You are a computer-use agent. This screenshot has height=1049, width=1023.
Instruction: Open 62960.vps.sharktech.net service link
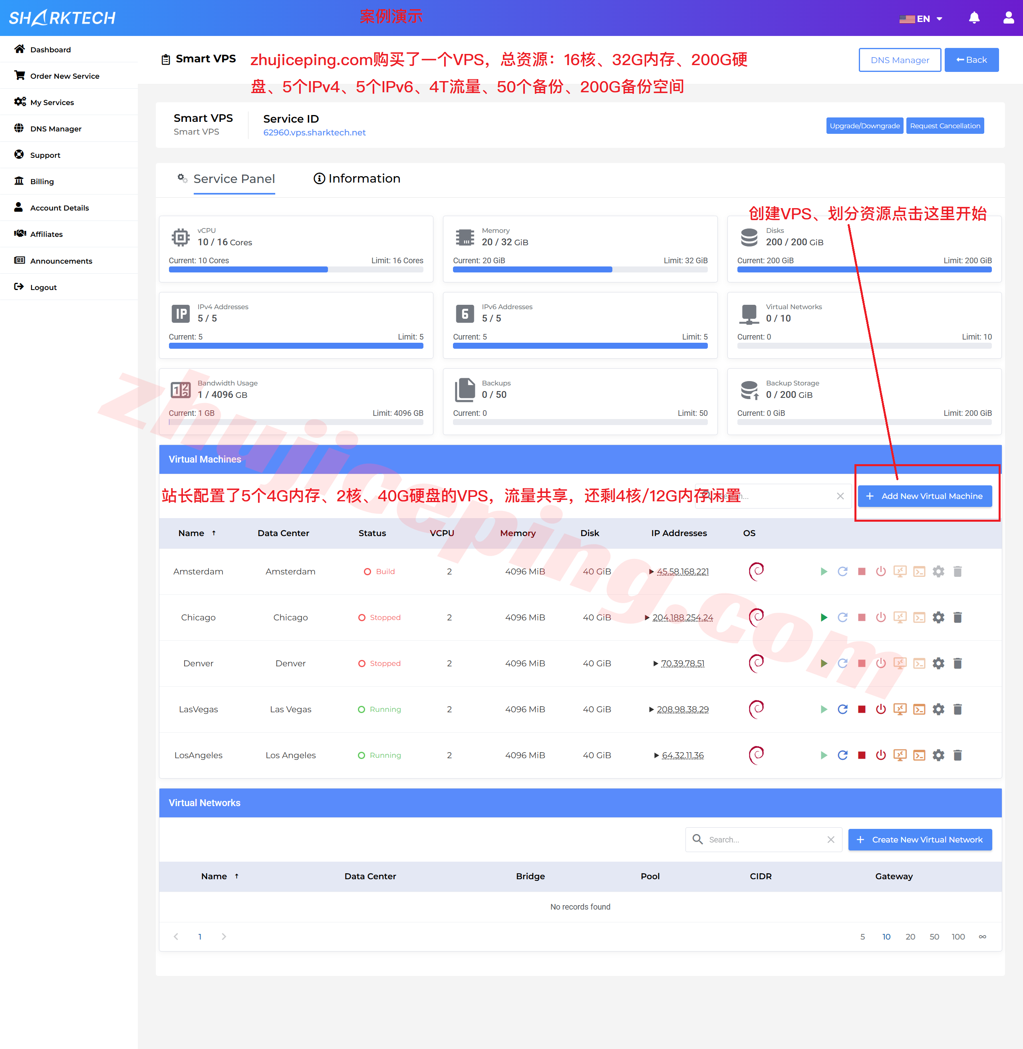tap(314, 132)
